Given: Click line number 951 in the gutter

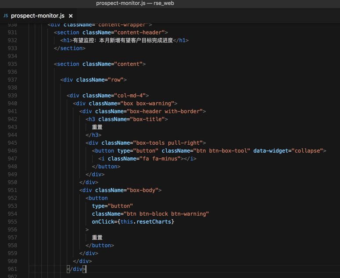Looking at the screenshot, I should coord(12,190).
